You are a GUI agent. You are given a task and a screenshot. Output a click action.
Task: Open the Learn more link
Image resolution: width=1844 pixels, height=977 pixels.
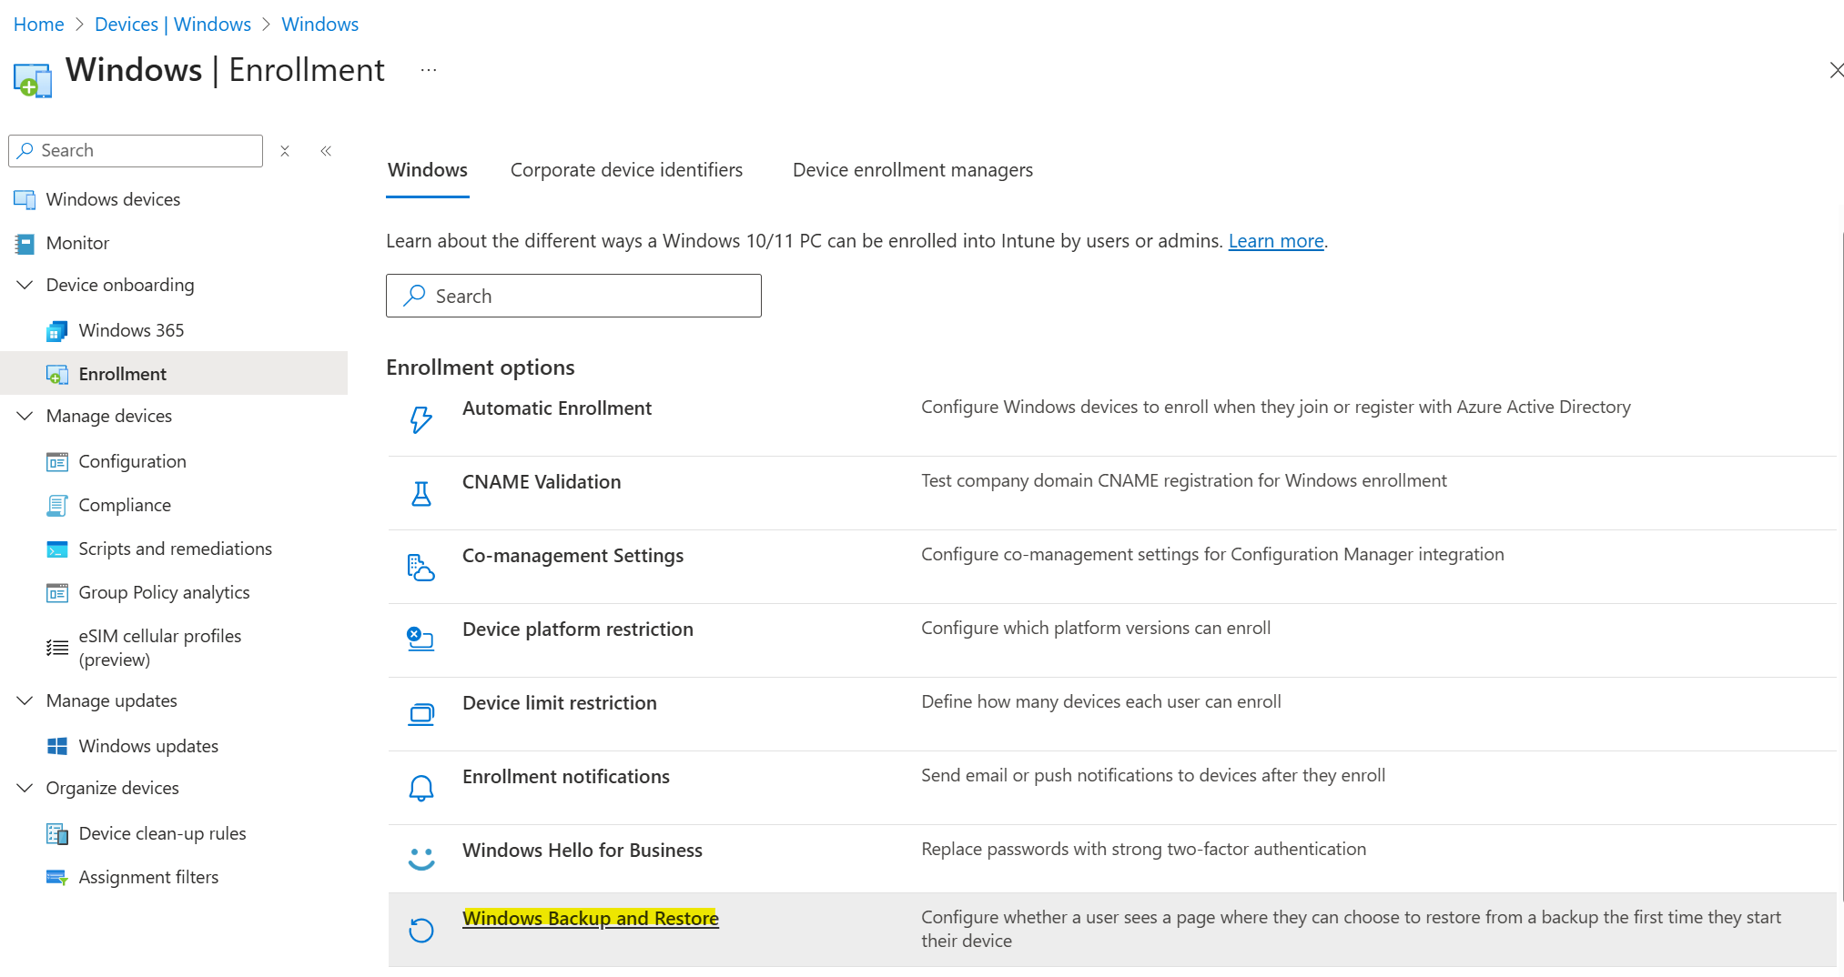(x=1274, y=240)
